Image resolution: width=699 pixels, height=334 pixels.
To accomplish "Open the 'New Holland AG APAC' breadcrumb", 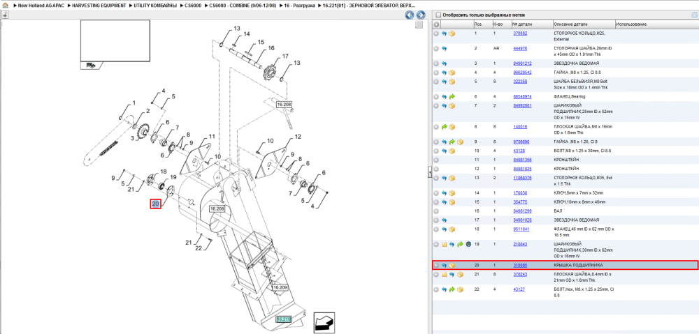I will [x=41, y=5].
